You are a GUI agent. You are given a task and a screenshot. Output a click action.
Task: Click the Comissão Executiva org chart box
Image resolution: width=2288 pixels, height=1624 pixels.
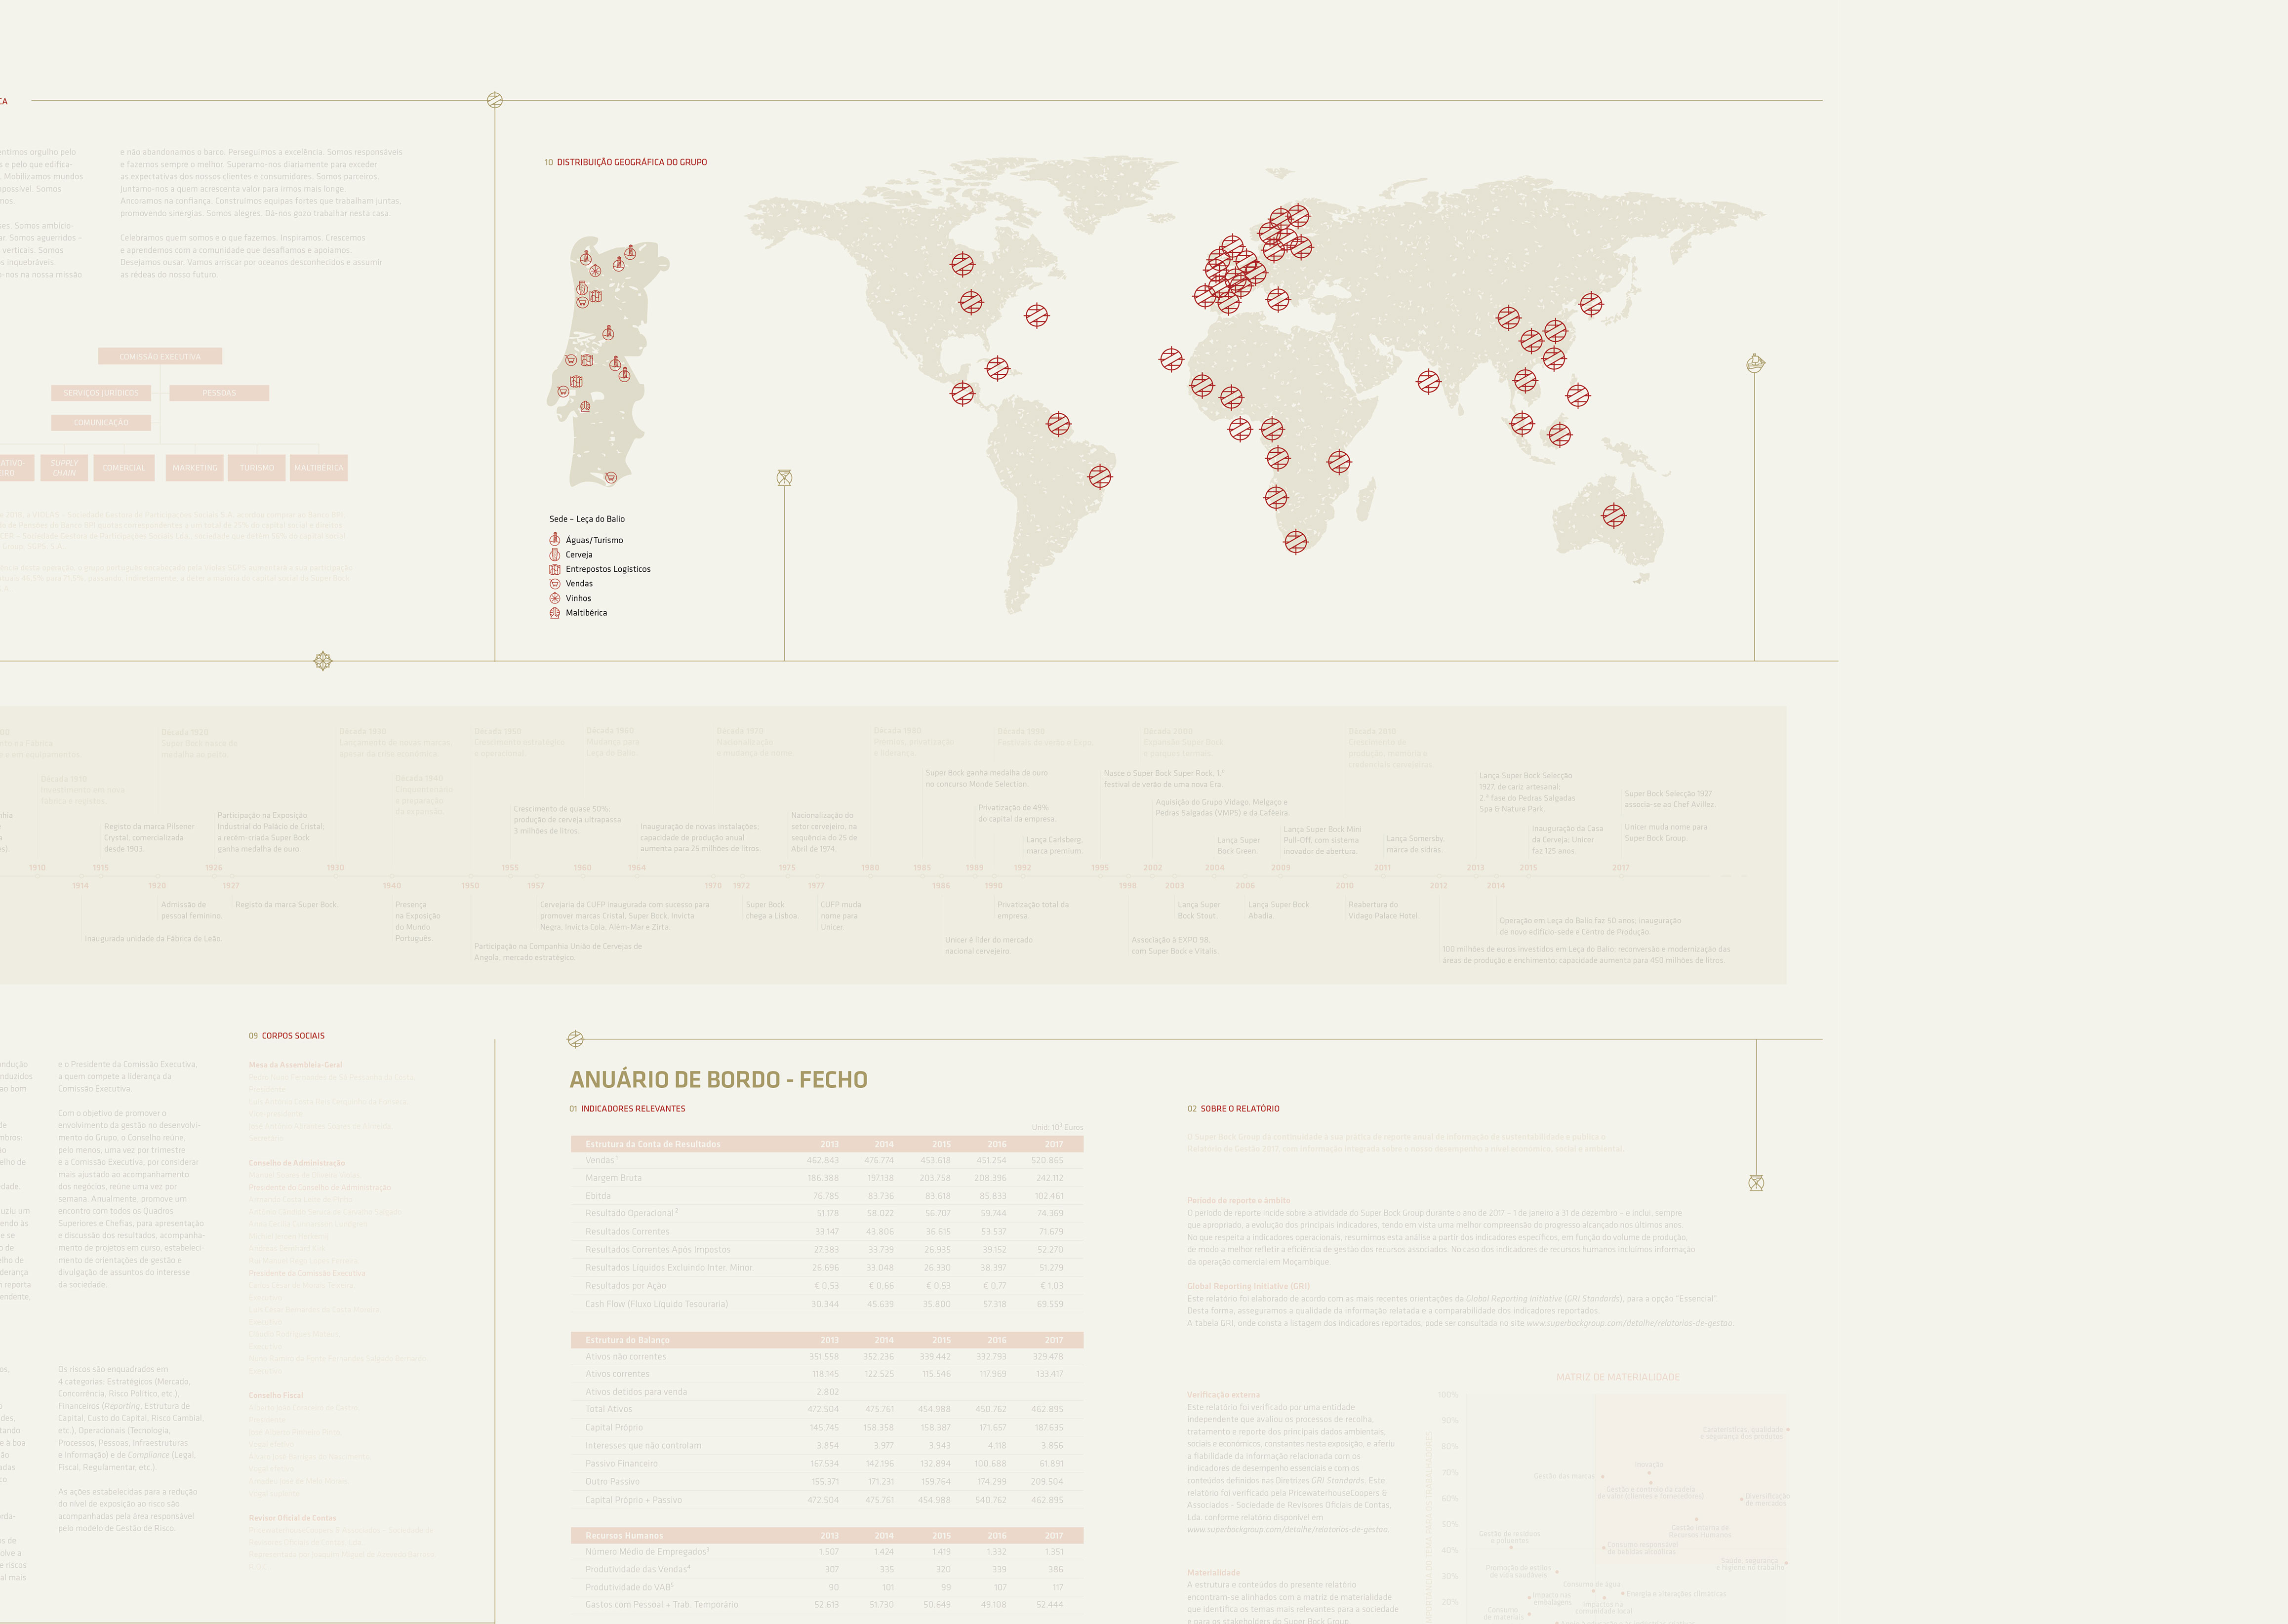pos(160,357)
